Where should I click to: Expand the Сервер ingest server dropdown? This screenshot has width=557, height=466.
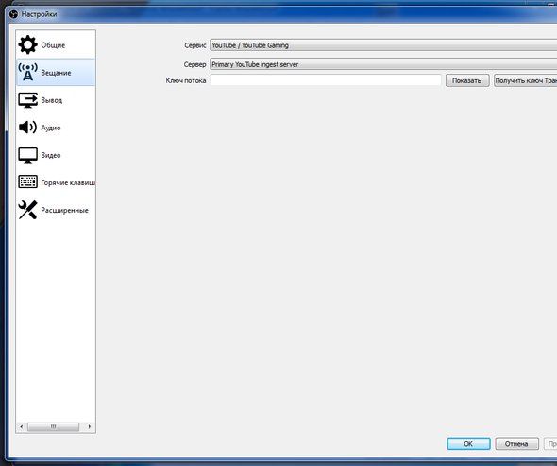point(383,64)
